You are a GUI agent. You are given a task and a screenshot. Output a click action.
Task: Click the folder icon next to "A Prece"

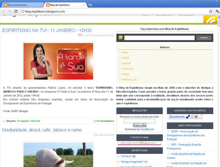(x=118, y=156)
